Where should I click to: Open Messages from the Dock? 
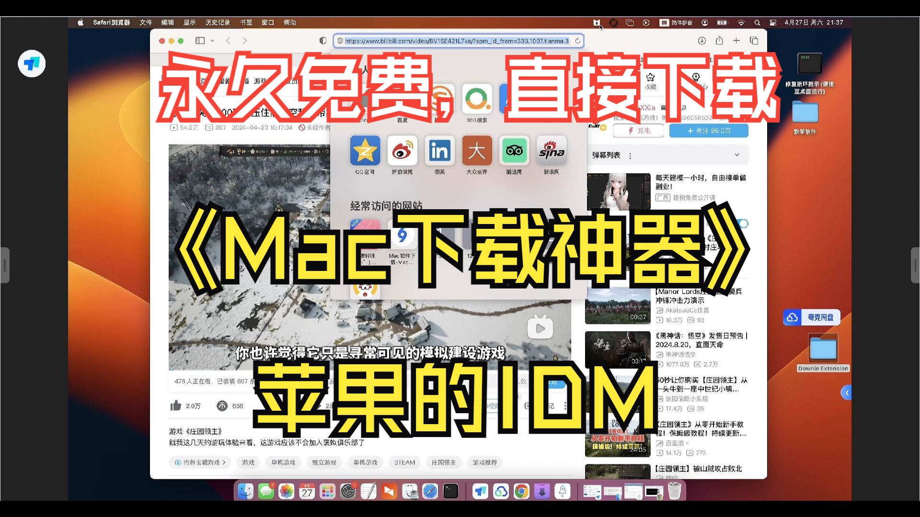pos(266,491)
